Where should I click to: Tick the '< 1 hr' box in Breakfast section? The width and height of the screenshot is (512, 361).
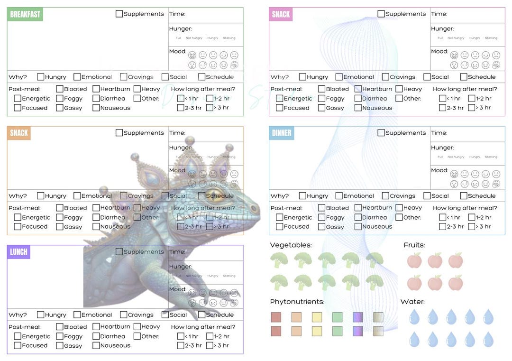click(x=181, y=98)
